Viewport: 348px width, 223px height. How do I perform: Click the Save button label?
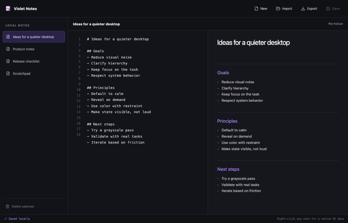(x=336, y=9)
